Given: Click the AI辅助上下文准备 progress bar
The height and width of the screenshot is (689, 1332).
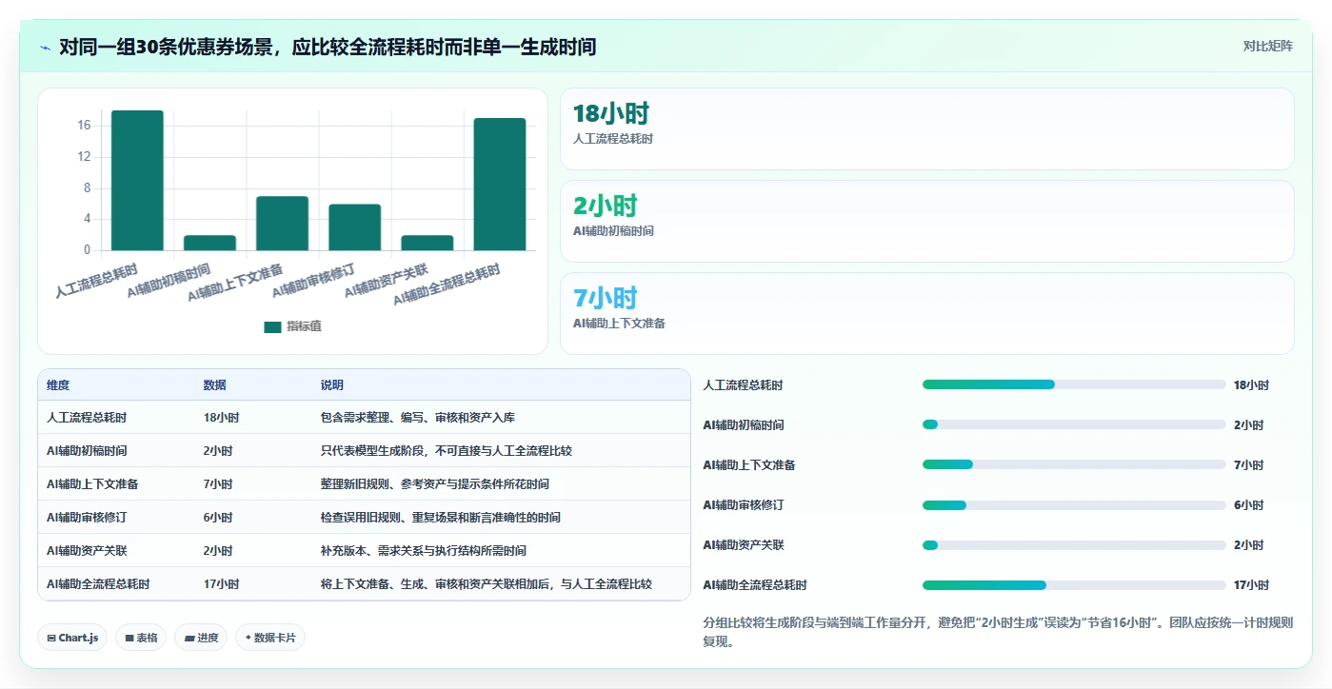Looking at the screenshot, I should [1074, 464].
